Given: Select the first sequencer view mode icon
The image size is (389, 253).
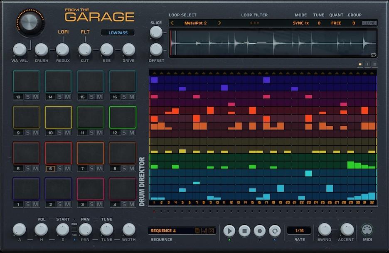Looking at the screenshot, I should [360, 64].
